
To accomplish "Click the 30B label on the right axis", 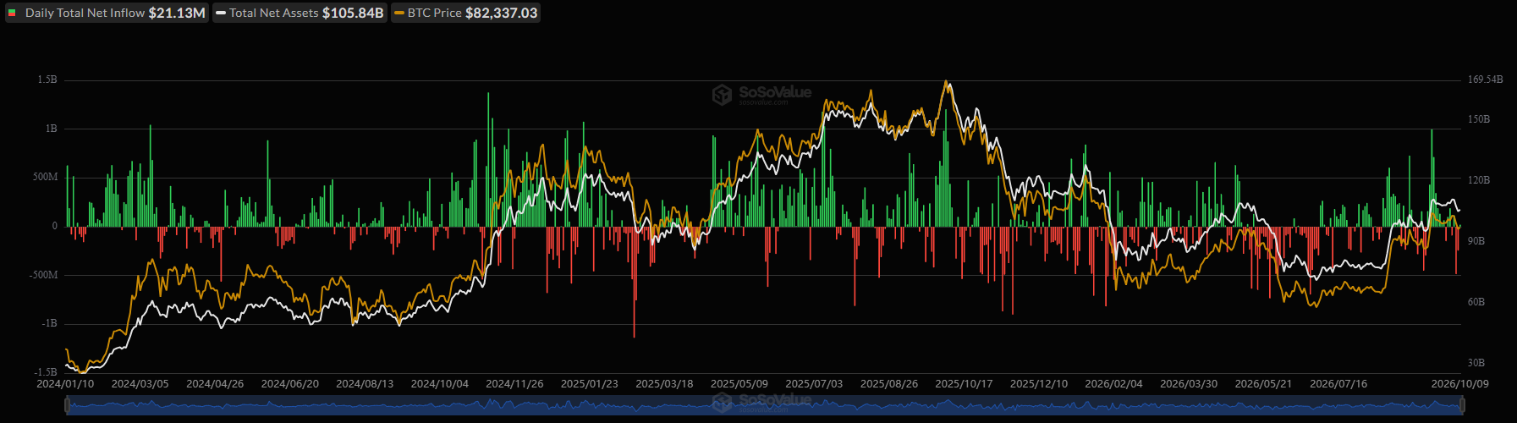I will [1476, 363].
